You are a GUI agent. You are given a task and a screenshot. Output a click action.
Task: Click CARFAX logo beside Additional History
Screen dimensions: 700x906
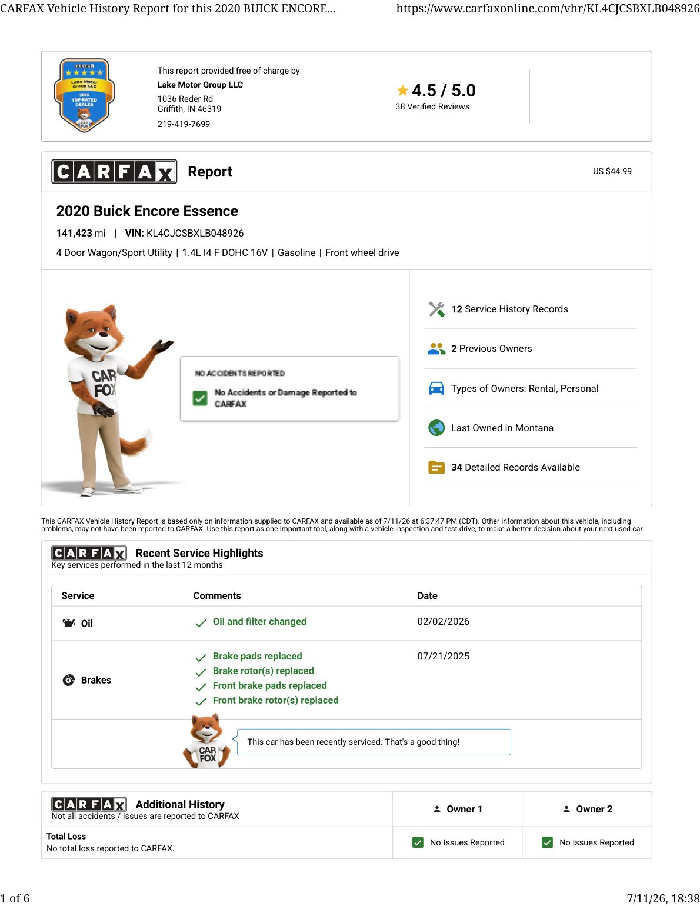click(x=89, y=804)
